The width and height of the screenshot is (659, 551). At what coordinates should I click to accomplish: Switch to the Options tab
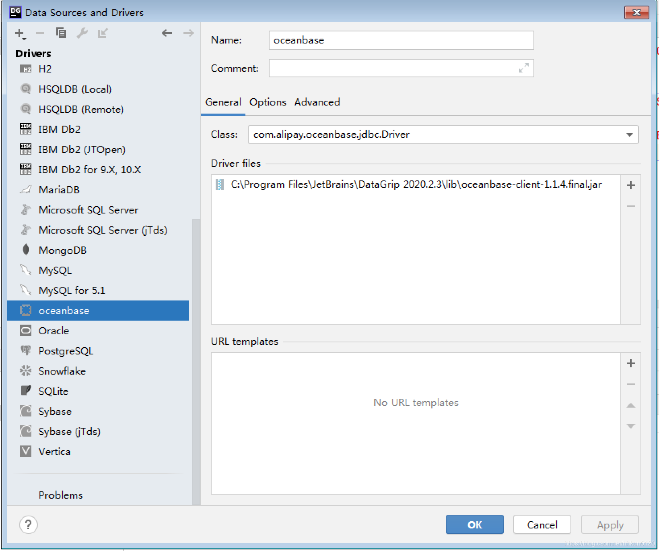pos(268,102)
